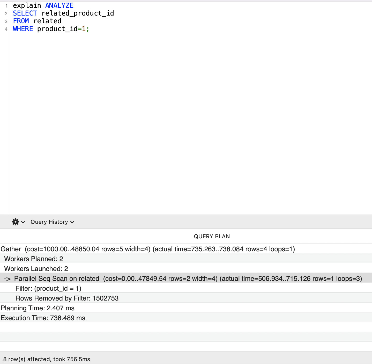Select the Gather cost row

186,249
